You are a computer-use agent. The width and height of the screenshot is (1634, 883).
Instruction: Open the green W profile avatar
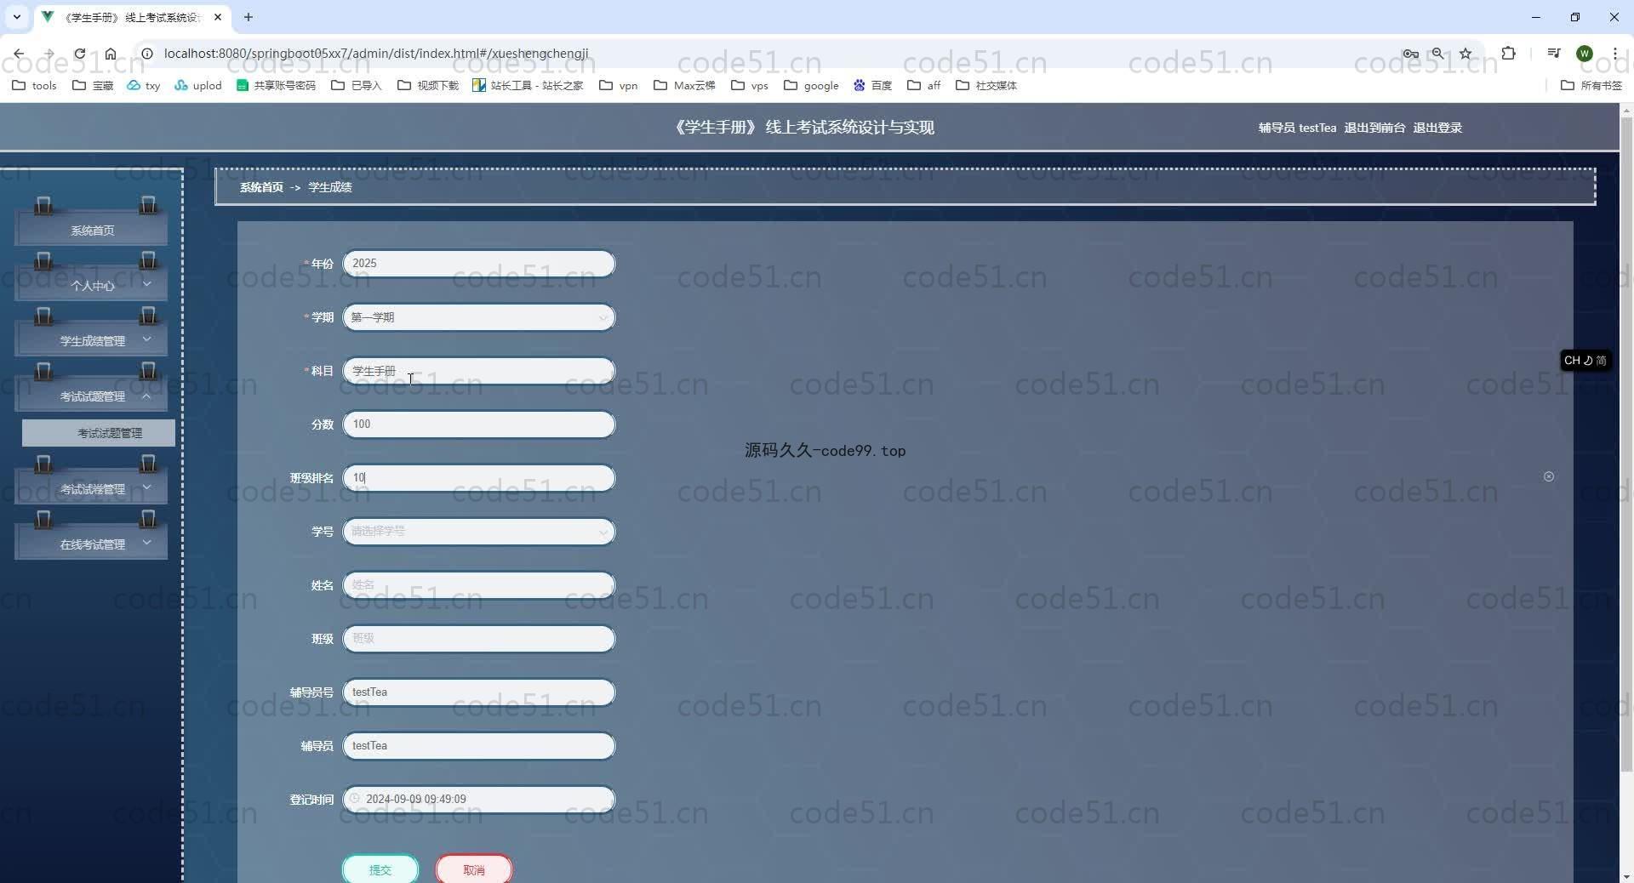point(1585,54)
